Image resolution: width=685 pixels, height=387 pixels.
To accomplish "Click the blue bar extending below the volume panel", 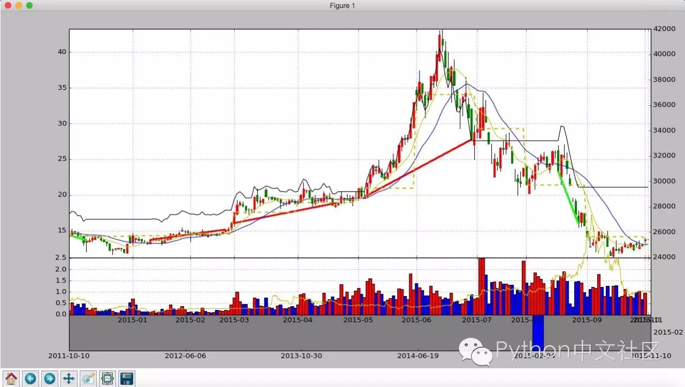I will tap(538, 332).
